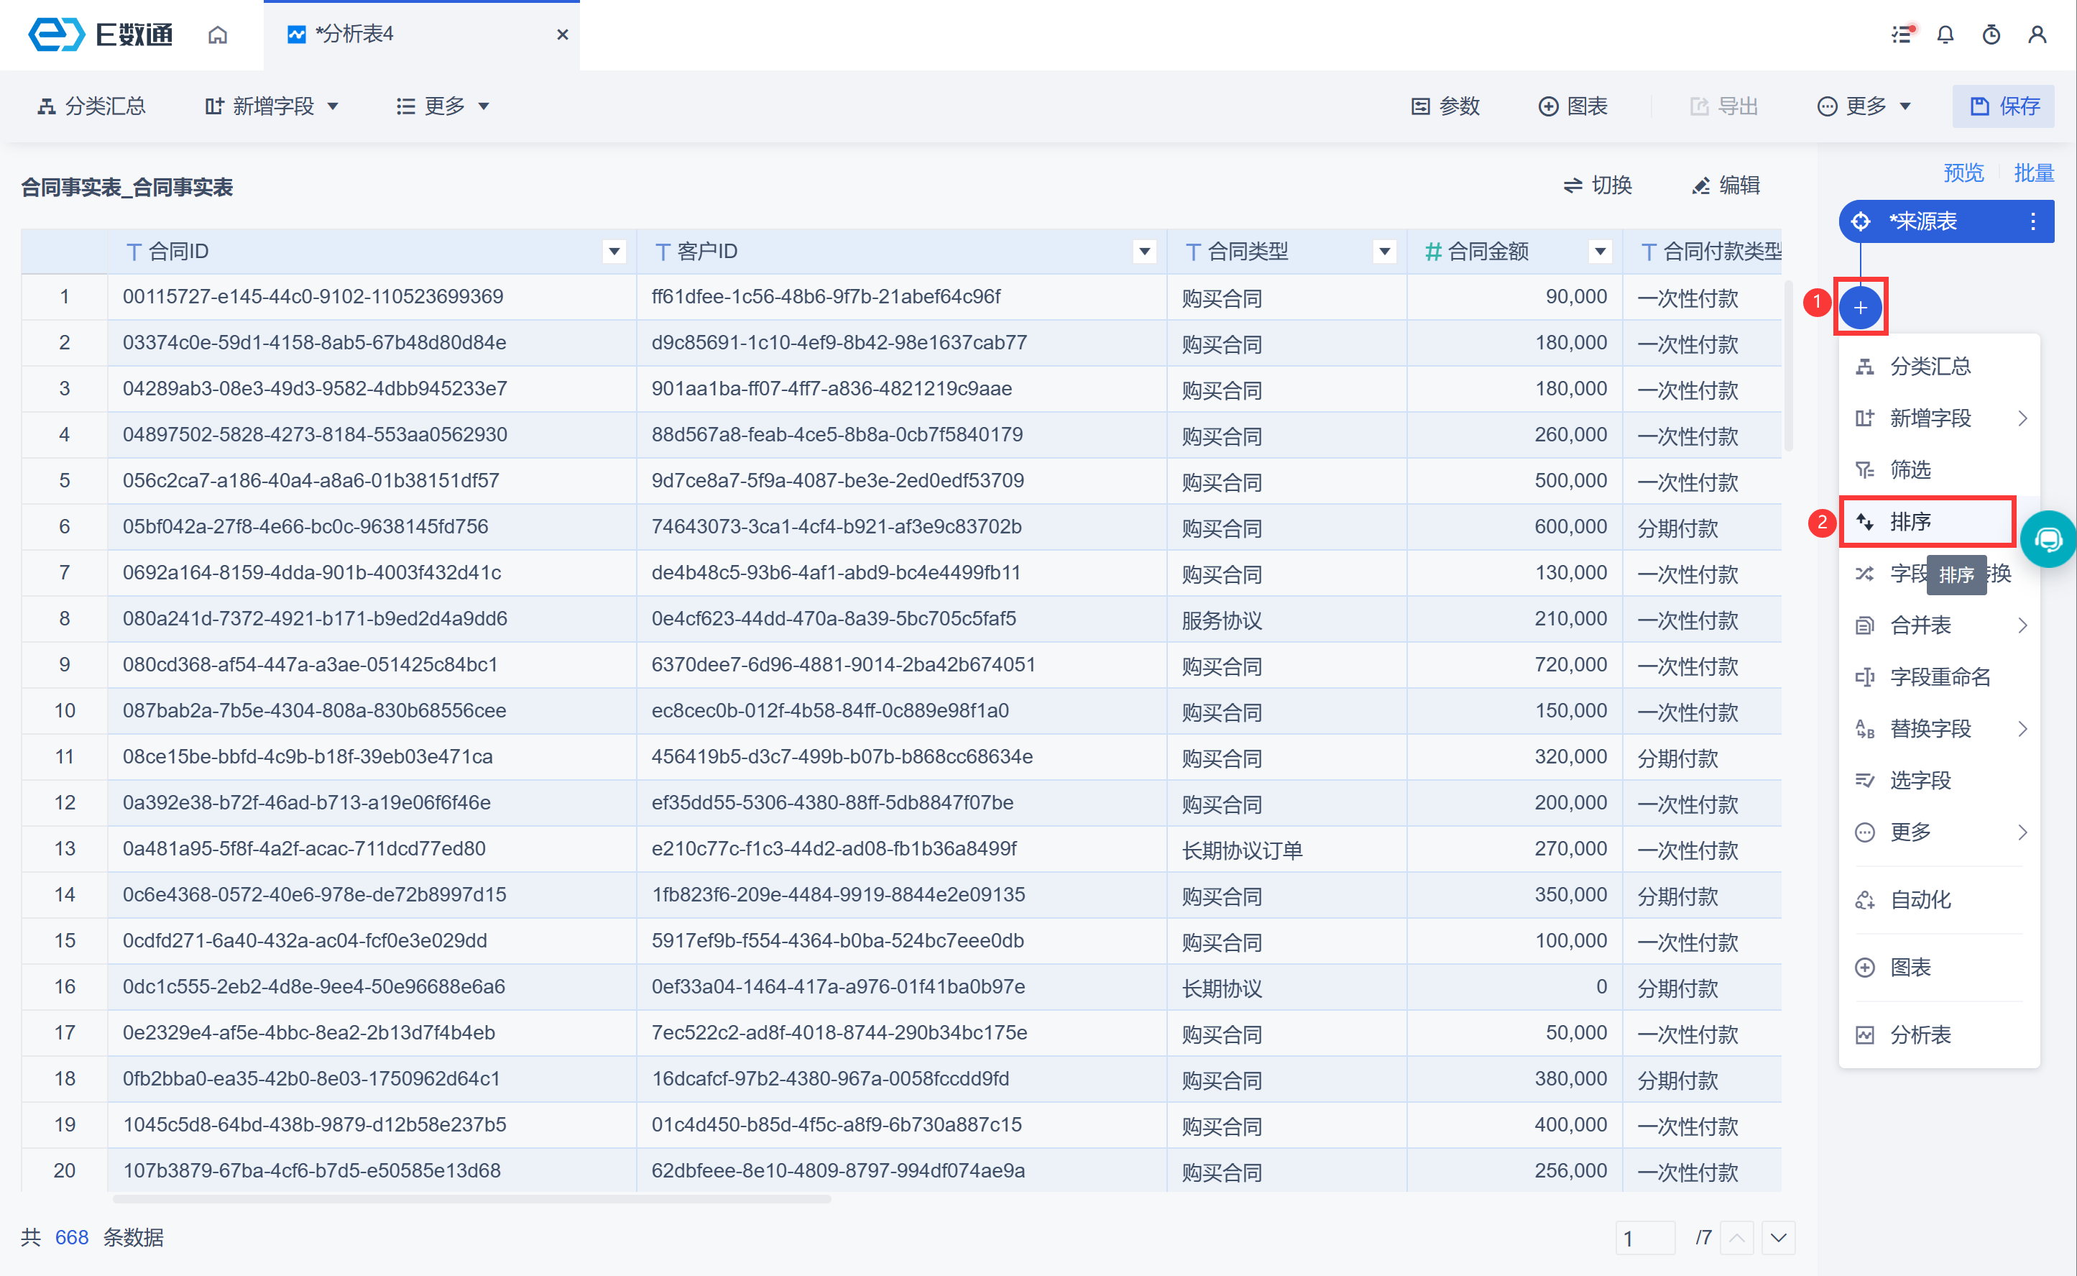Switch table view with 切换 button
The image size is (2077, 1276).
tap(1597, 185)
